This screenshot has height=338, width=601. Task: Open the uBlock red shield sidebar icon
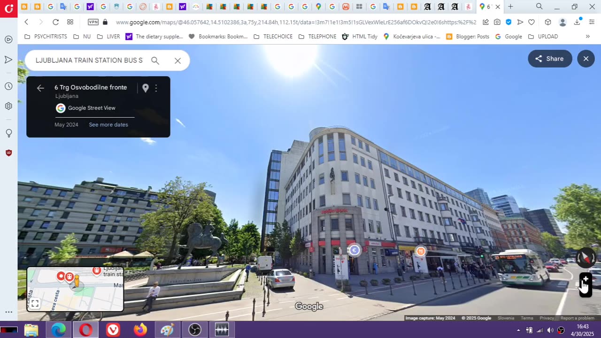click(x=8, y=153)
